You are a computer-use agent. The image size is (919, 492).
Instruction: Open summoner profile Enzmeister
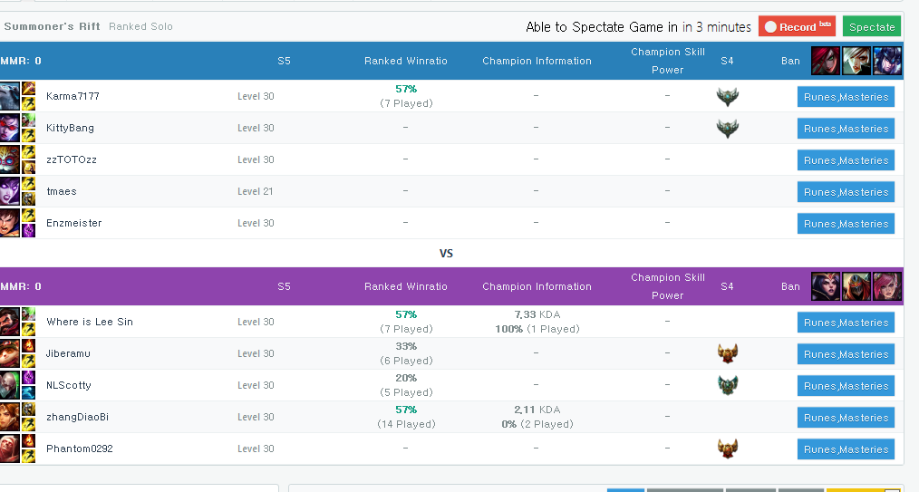[x=73, y=223]
